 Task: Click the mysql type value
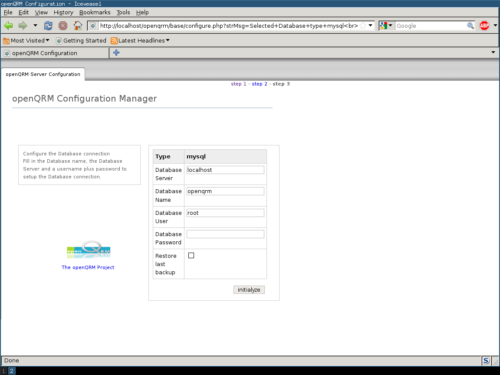pyautogui.click(x=196, y=157)
